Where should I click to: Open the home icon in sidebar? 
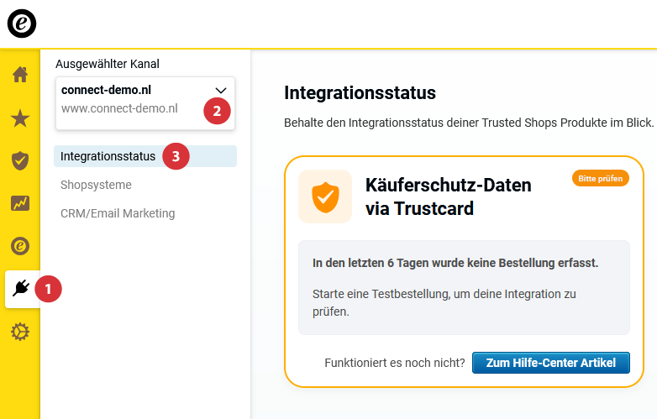tap(20, 74)
